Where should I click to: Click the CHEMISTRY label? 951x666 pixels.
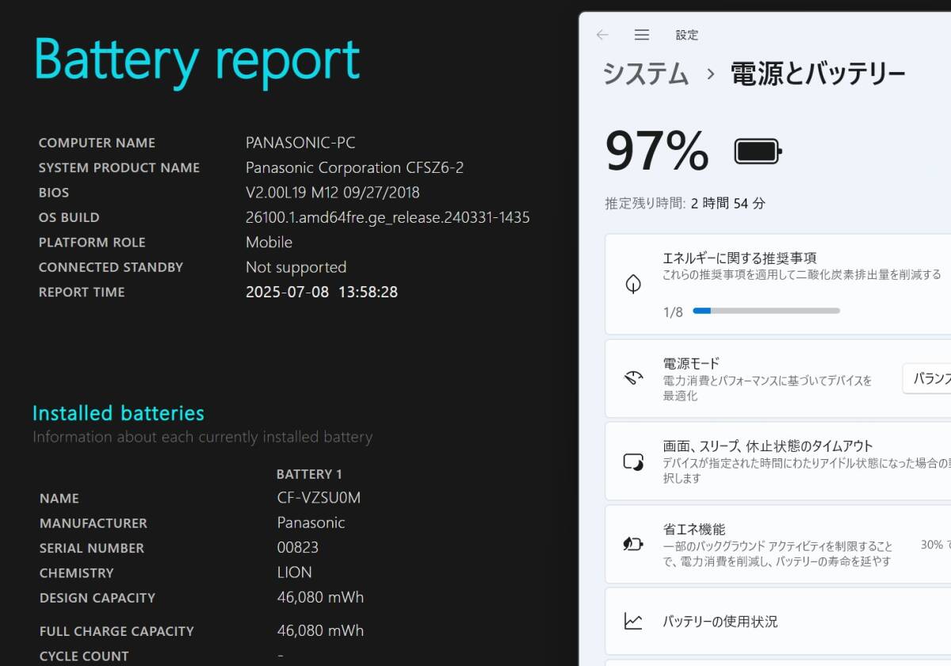[77, 573]
